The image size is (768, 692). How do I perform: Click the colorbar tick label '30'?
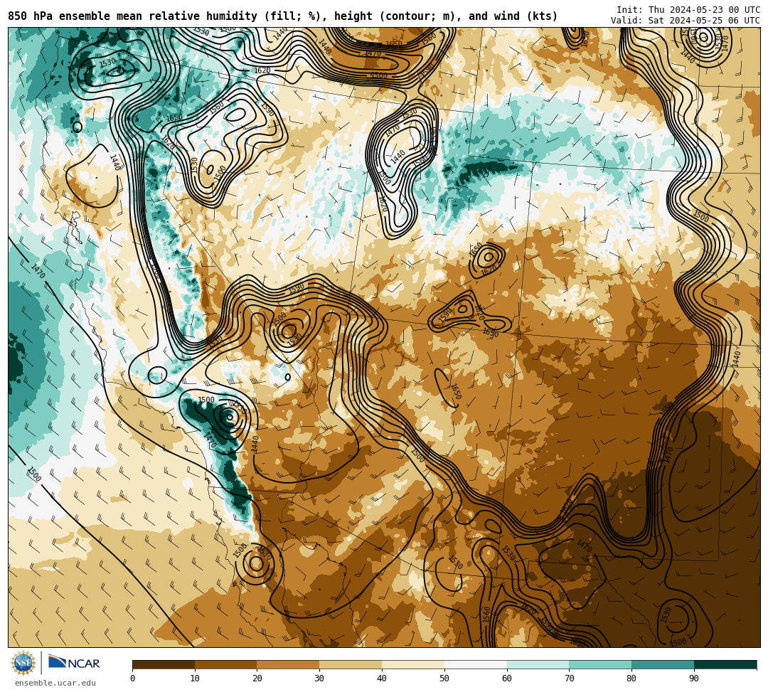[319, 678]
